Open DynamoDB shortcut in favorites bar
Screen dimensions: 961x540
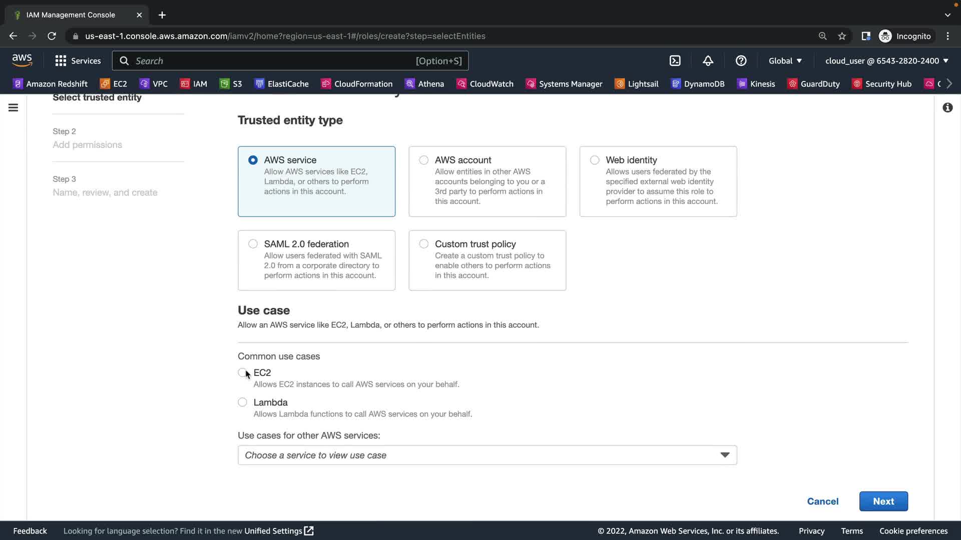(698, 83)
